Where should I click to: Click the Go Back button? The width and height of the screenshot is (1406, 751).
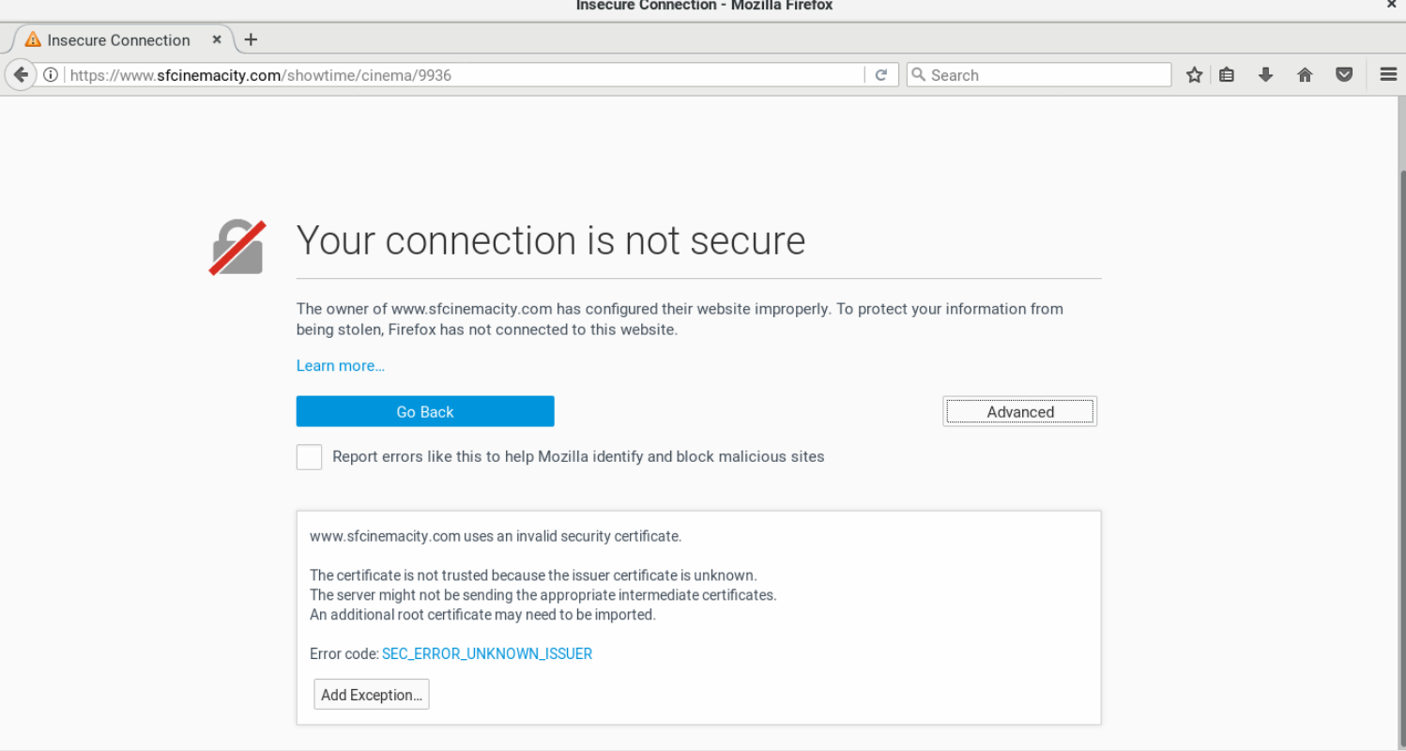(425, 411)
